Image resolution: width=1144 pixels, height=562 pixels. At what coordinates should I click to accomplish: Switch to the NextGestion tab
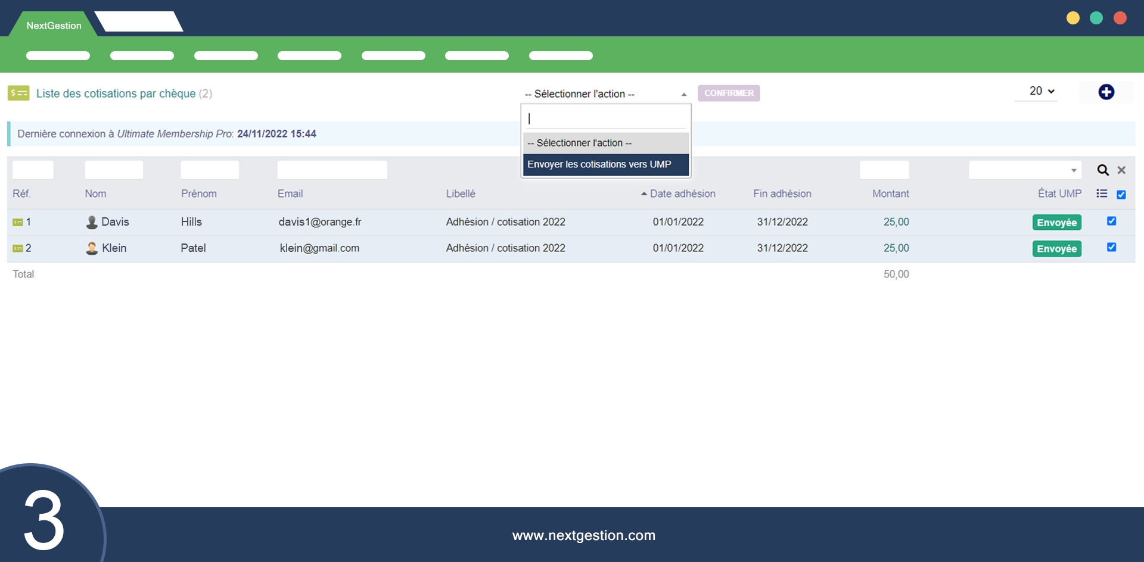click(54, 26)
